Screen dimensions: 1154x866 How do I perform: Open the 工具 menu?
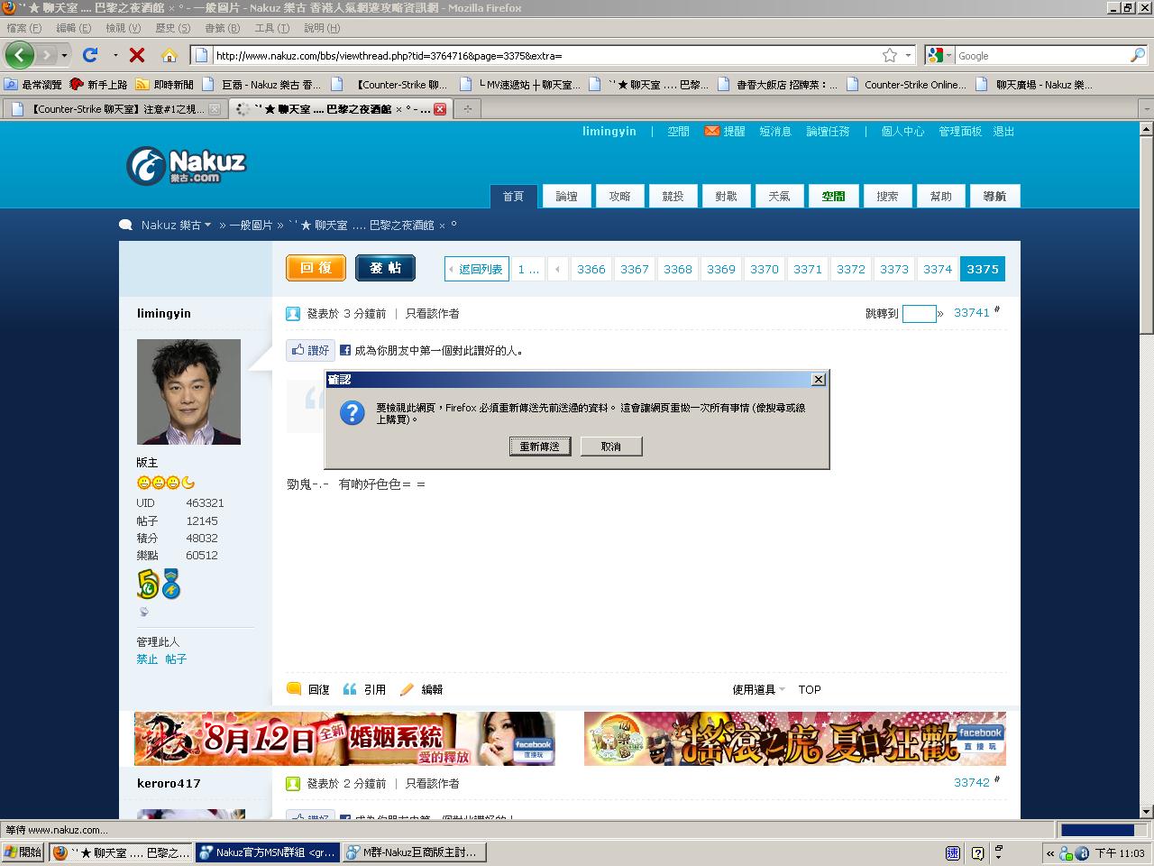pyautogui.click(x=271, y=28)
